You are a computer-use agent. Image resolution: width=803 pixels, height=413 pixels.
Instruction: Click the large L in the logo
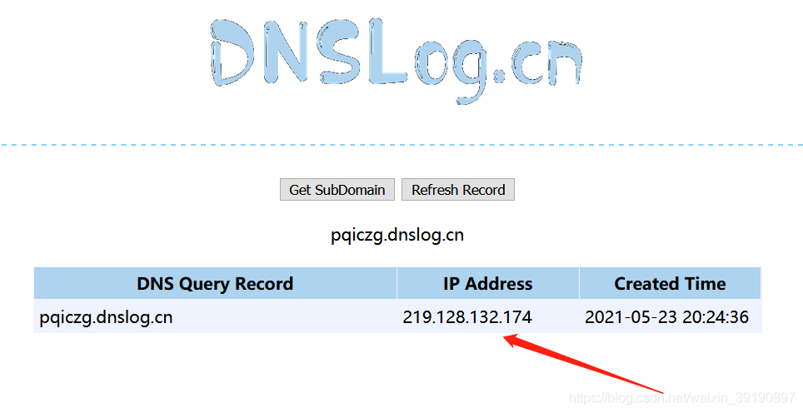point(387,51)
